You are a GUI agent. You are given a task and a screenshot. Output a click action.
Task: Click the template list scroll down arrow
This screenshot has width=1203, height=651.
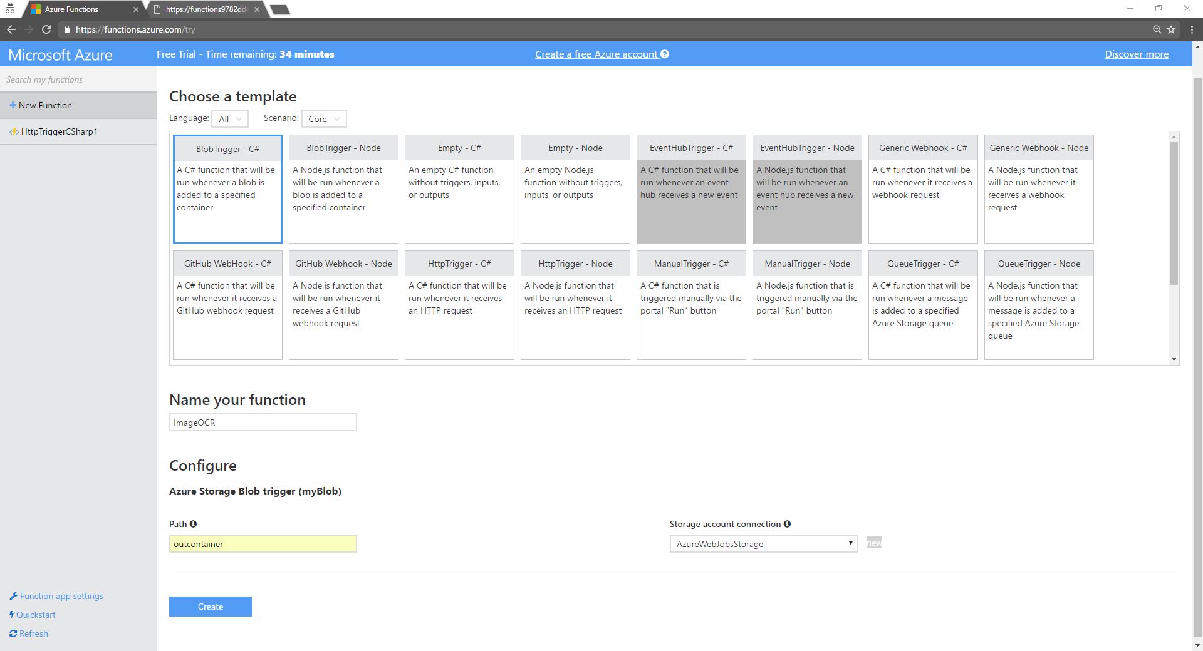click(1174, 359)
